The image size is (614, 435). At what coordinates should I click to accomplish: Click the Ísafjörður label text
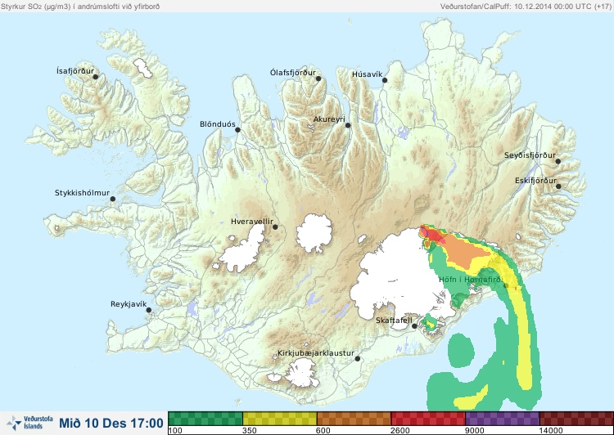pyautogui.click(x=75, y=71)
